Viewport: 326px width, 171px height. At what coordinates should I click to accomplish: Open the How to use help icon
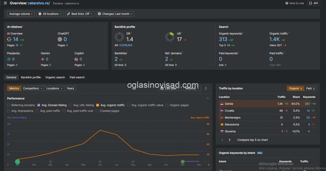pyautogui.click(x=287, y=3)
